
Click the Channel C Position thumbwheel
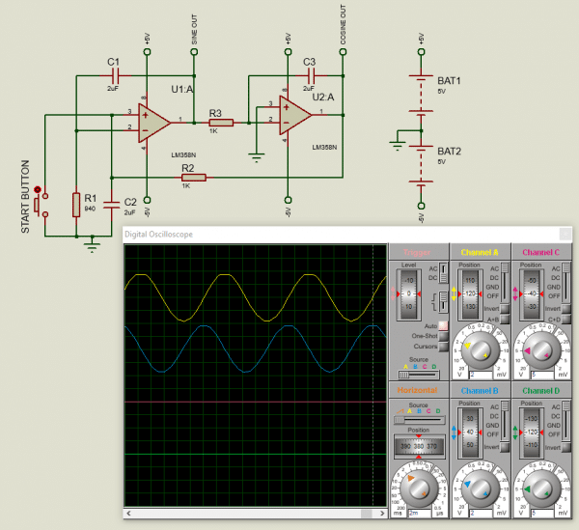(x=532, y=294)
